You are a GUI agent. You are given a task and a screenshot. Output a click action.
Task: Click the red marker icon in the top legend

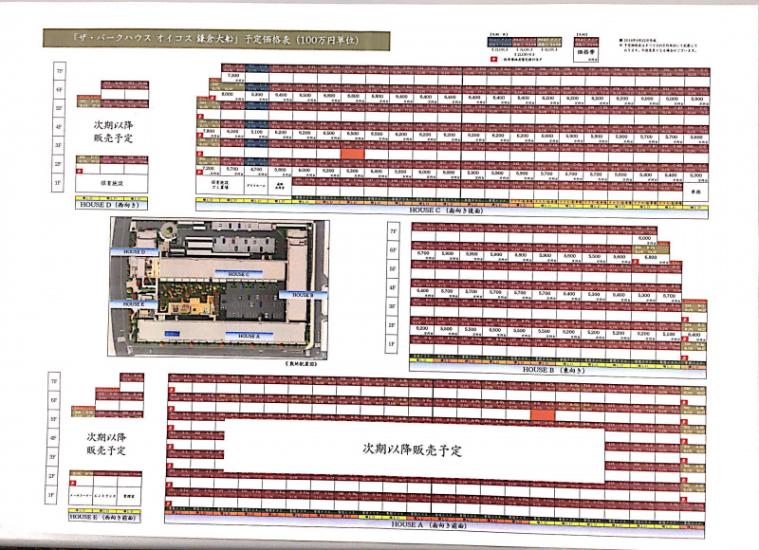click(490, 57)
